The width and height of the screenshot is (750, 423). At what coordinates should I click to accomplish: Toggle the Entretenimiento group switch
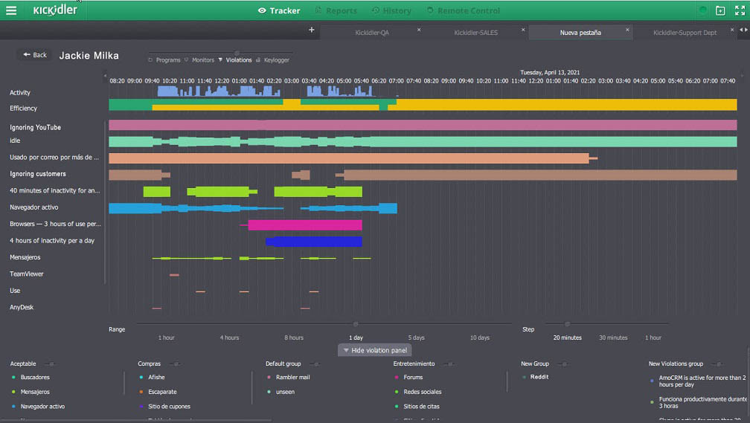449,364
